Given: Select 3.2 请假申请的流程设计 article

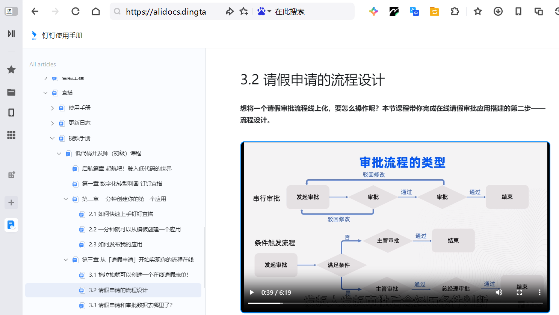Looking at the screenshot, I should pos(113,290).
